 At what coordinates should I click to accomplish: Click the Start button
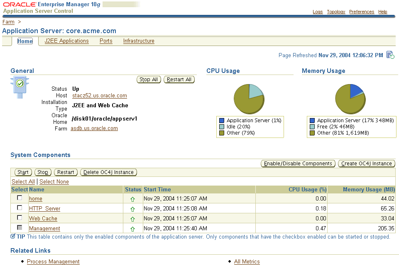point(23,172)
